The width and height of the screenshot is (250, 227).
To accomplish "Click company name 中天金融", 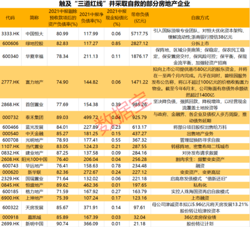I will [34, 134].
